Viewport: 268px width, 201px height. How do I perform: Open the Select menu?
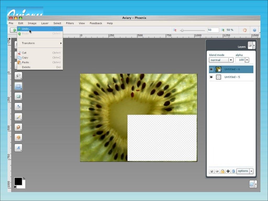click(x=57, y=23)
